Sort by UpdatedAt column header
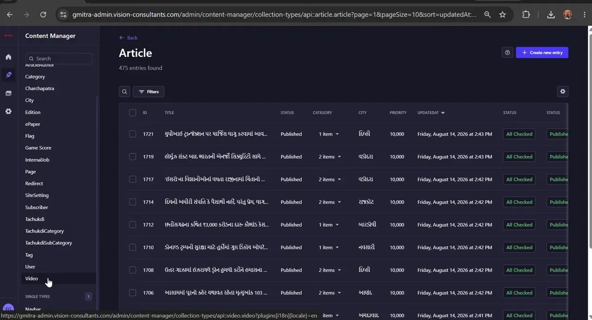592x320 pixels. pyautogui.click(x=431, y=113)
